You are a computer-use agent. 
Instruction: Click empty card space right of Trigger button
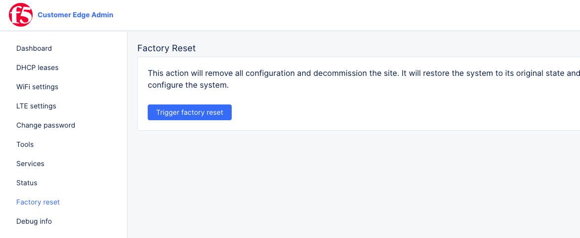coord(395,112)
